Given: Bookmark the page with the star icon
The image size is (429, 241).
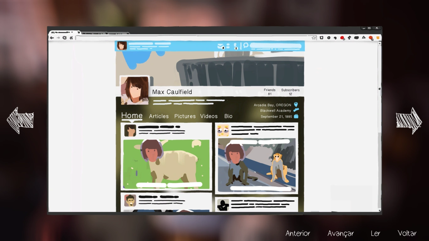Looking at the screenshot, I should [x=314, y=38].
